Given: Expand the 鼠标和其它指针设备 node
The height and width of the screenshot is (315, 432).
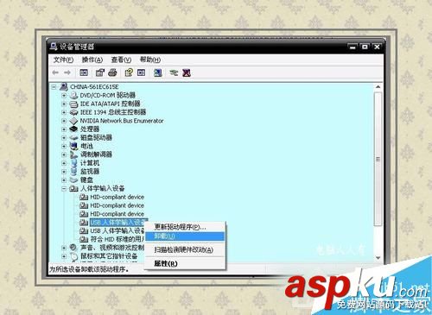Looking at the screenshot, I should click(64, 256).
